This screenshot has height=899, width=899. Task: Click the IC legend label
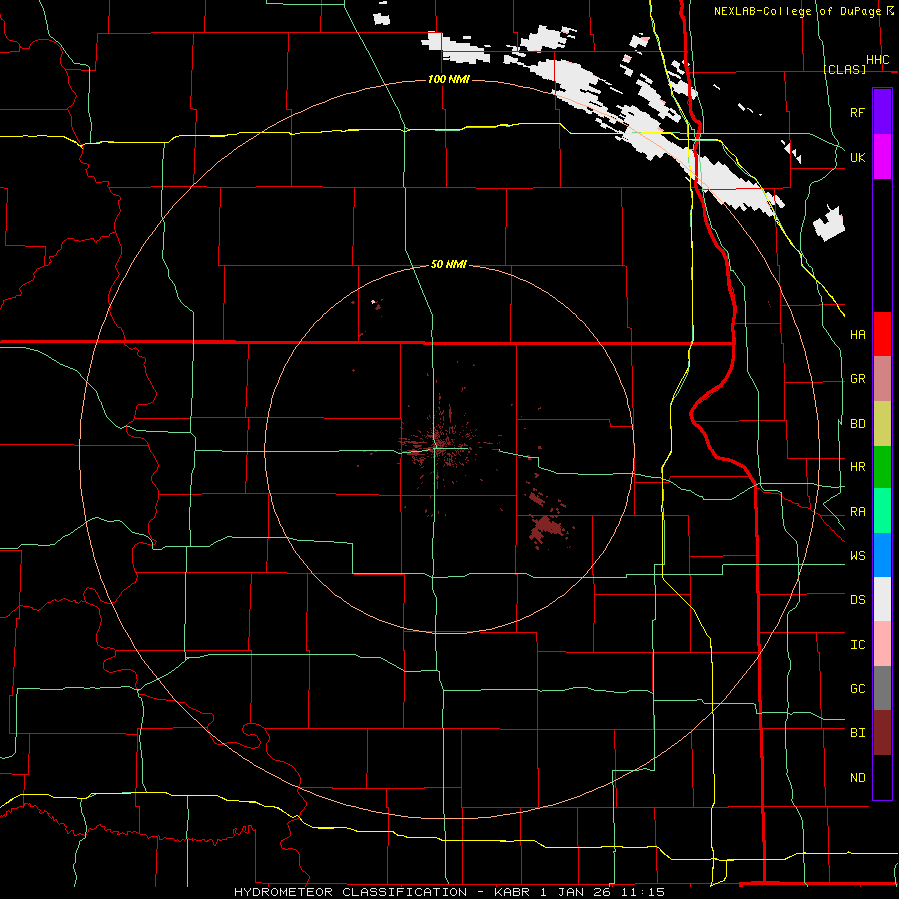tap(858, 645)
